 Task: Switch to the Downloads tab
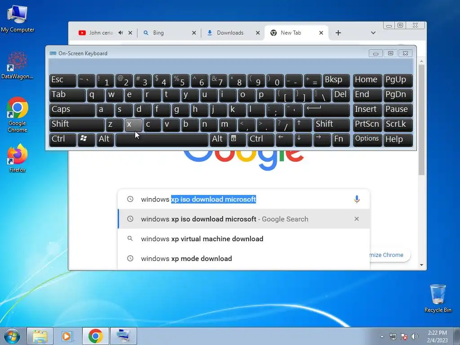pyautogui.click(x=230, y=32)
